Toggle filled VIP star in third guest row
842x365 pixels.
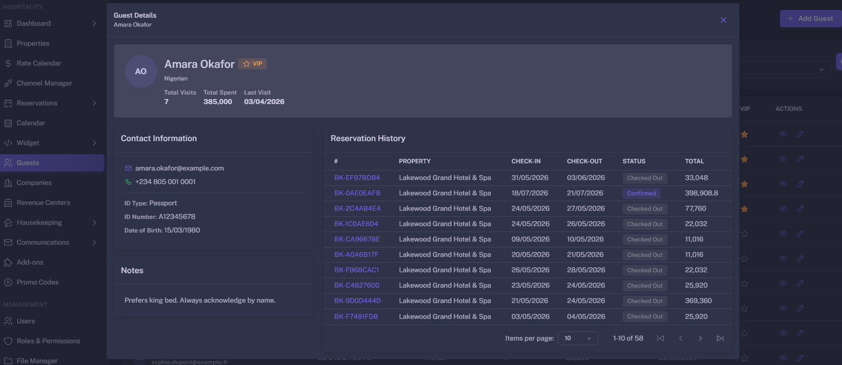click(x=744, y=184)
